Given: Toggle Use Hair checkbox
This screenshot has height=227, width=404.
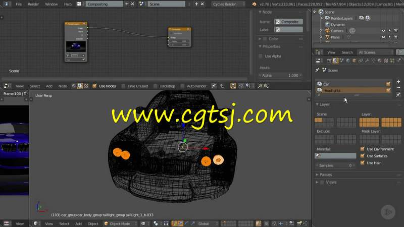Looking at the screenshot, I should click(x=363, y=162).
